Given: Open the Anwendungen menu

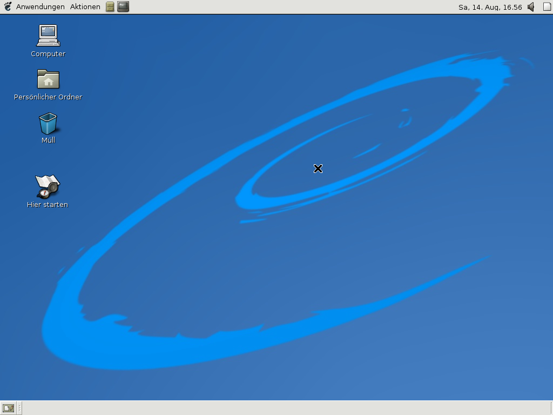Looking at the screenshot, I should 40,6.
